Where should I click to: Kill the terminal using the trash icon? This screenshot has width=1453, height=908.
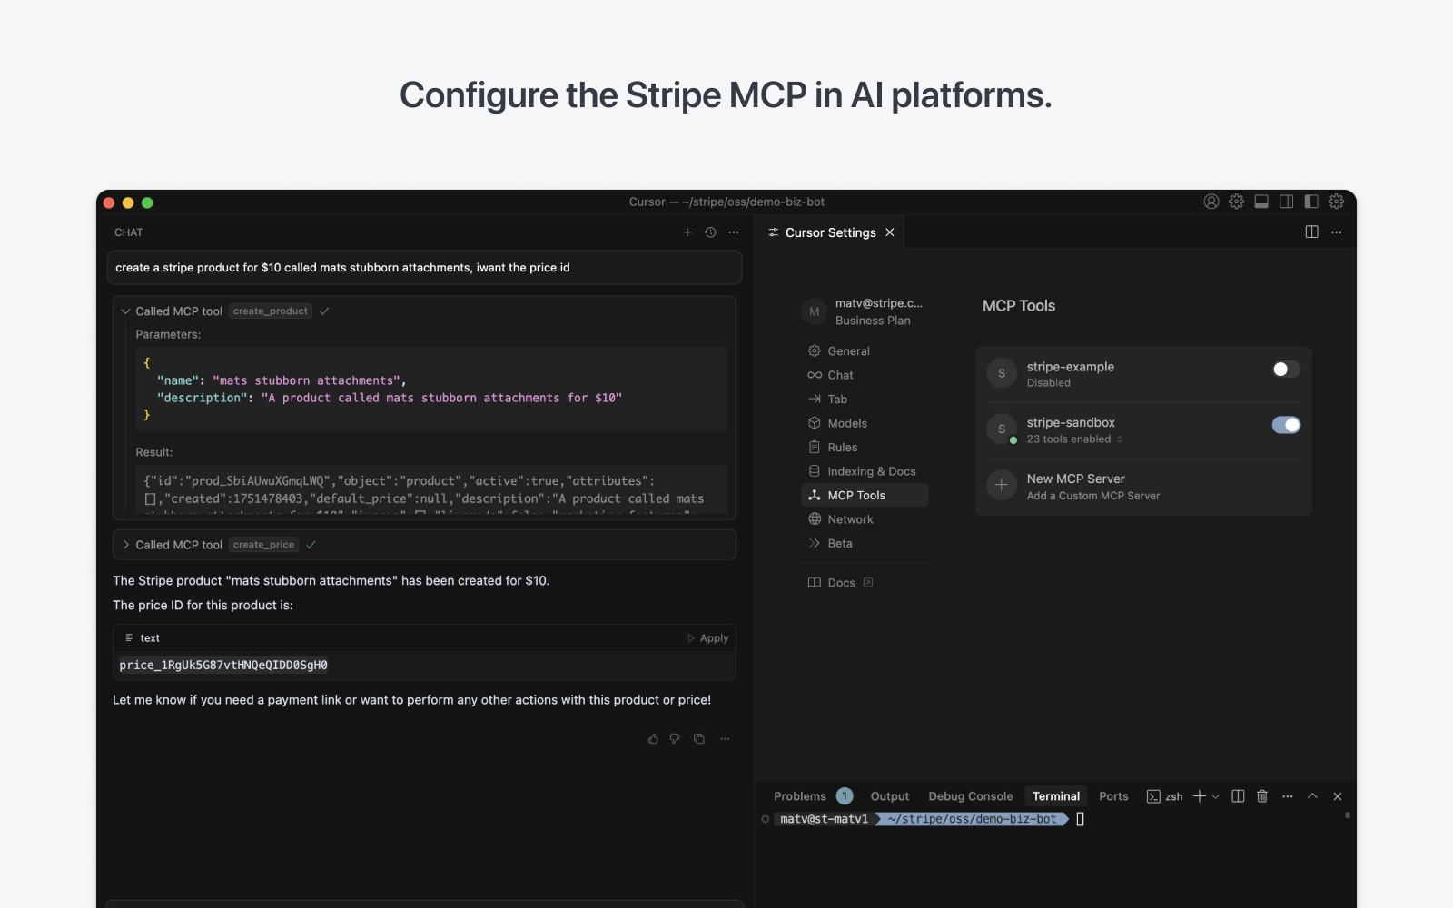[x=1261, y=795]
